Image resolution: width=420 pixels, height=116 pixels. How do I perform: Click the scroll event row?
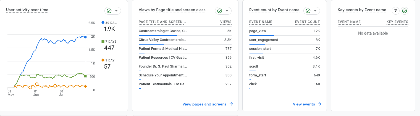[x=285, y=66]
